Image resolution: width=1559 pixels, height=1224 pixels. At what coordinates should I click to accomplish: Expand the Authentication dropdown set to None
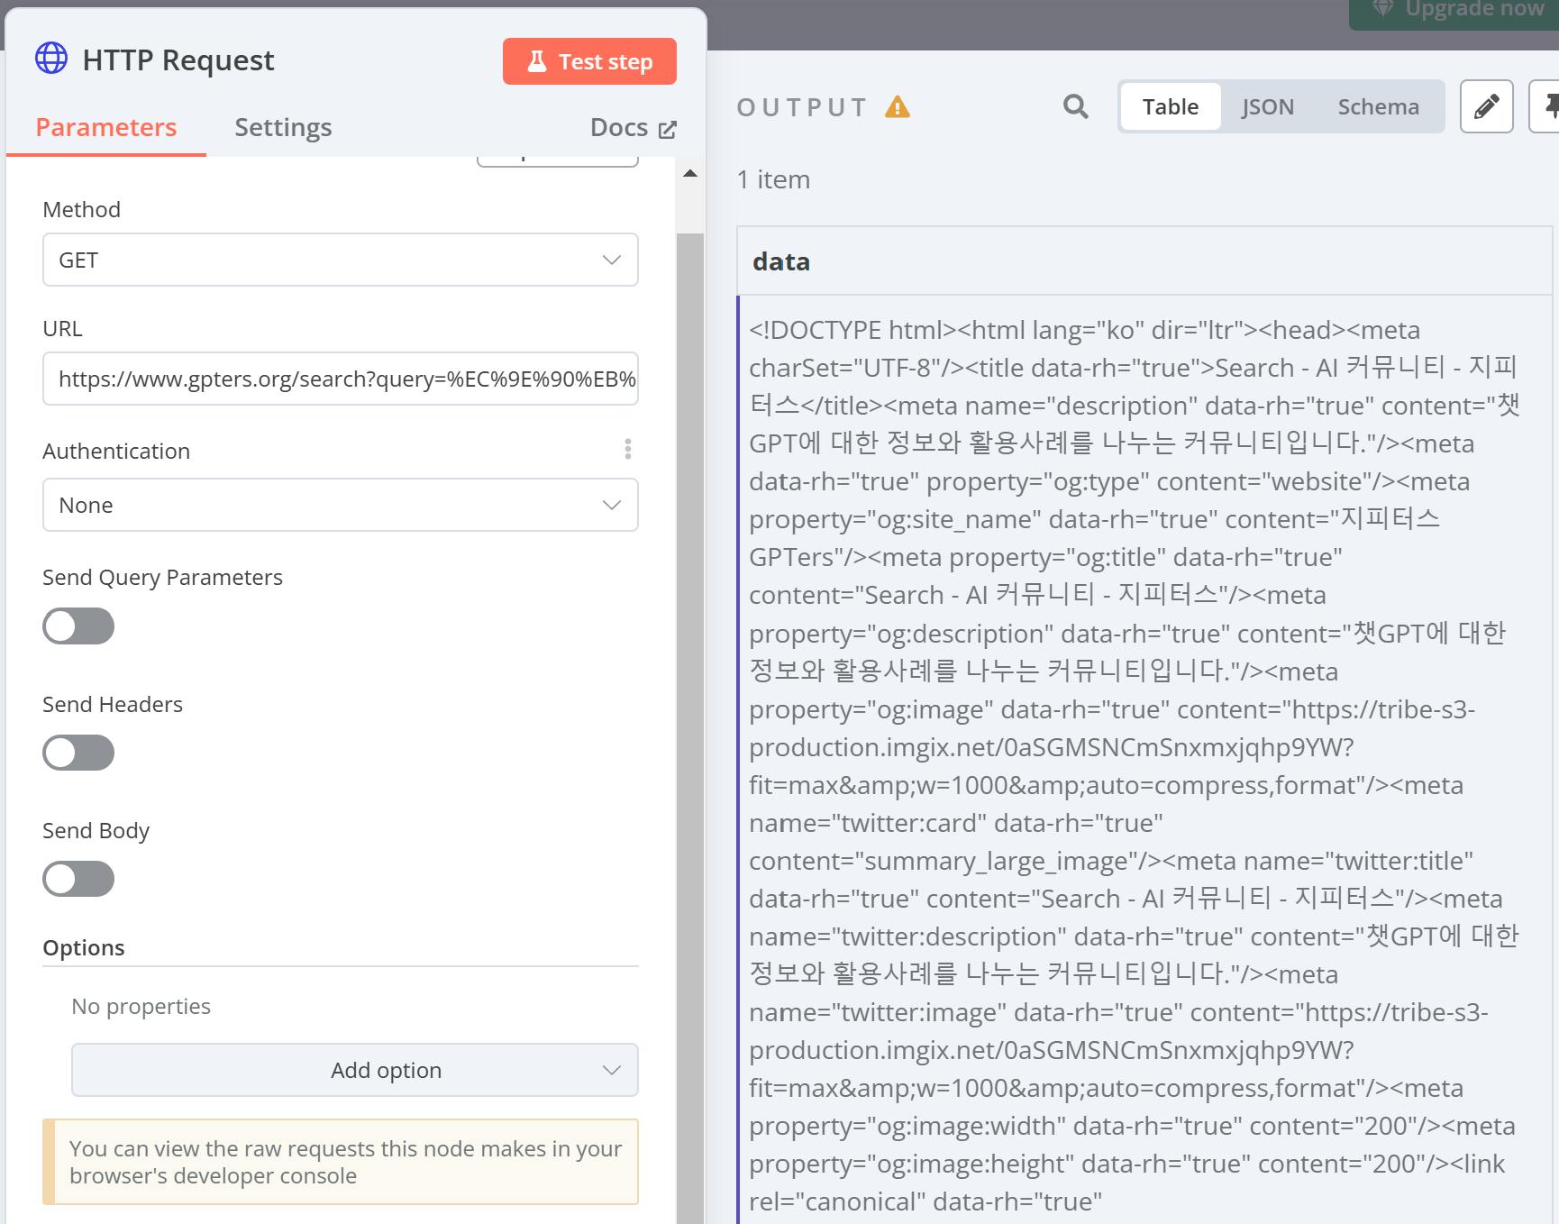coord(341,505)
